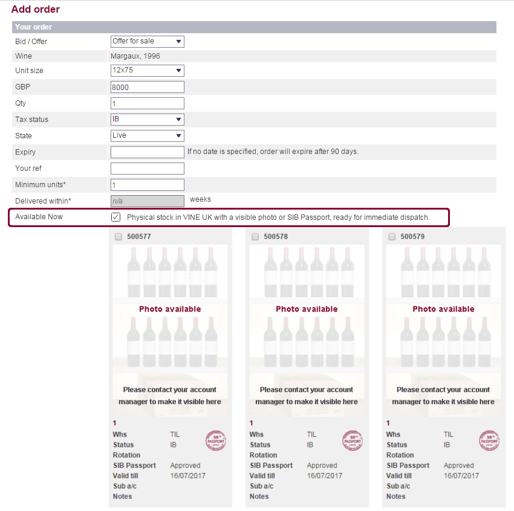Click the GBP price input field
This screenshot has width=514, height=511.
point(147,87)
